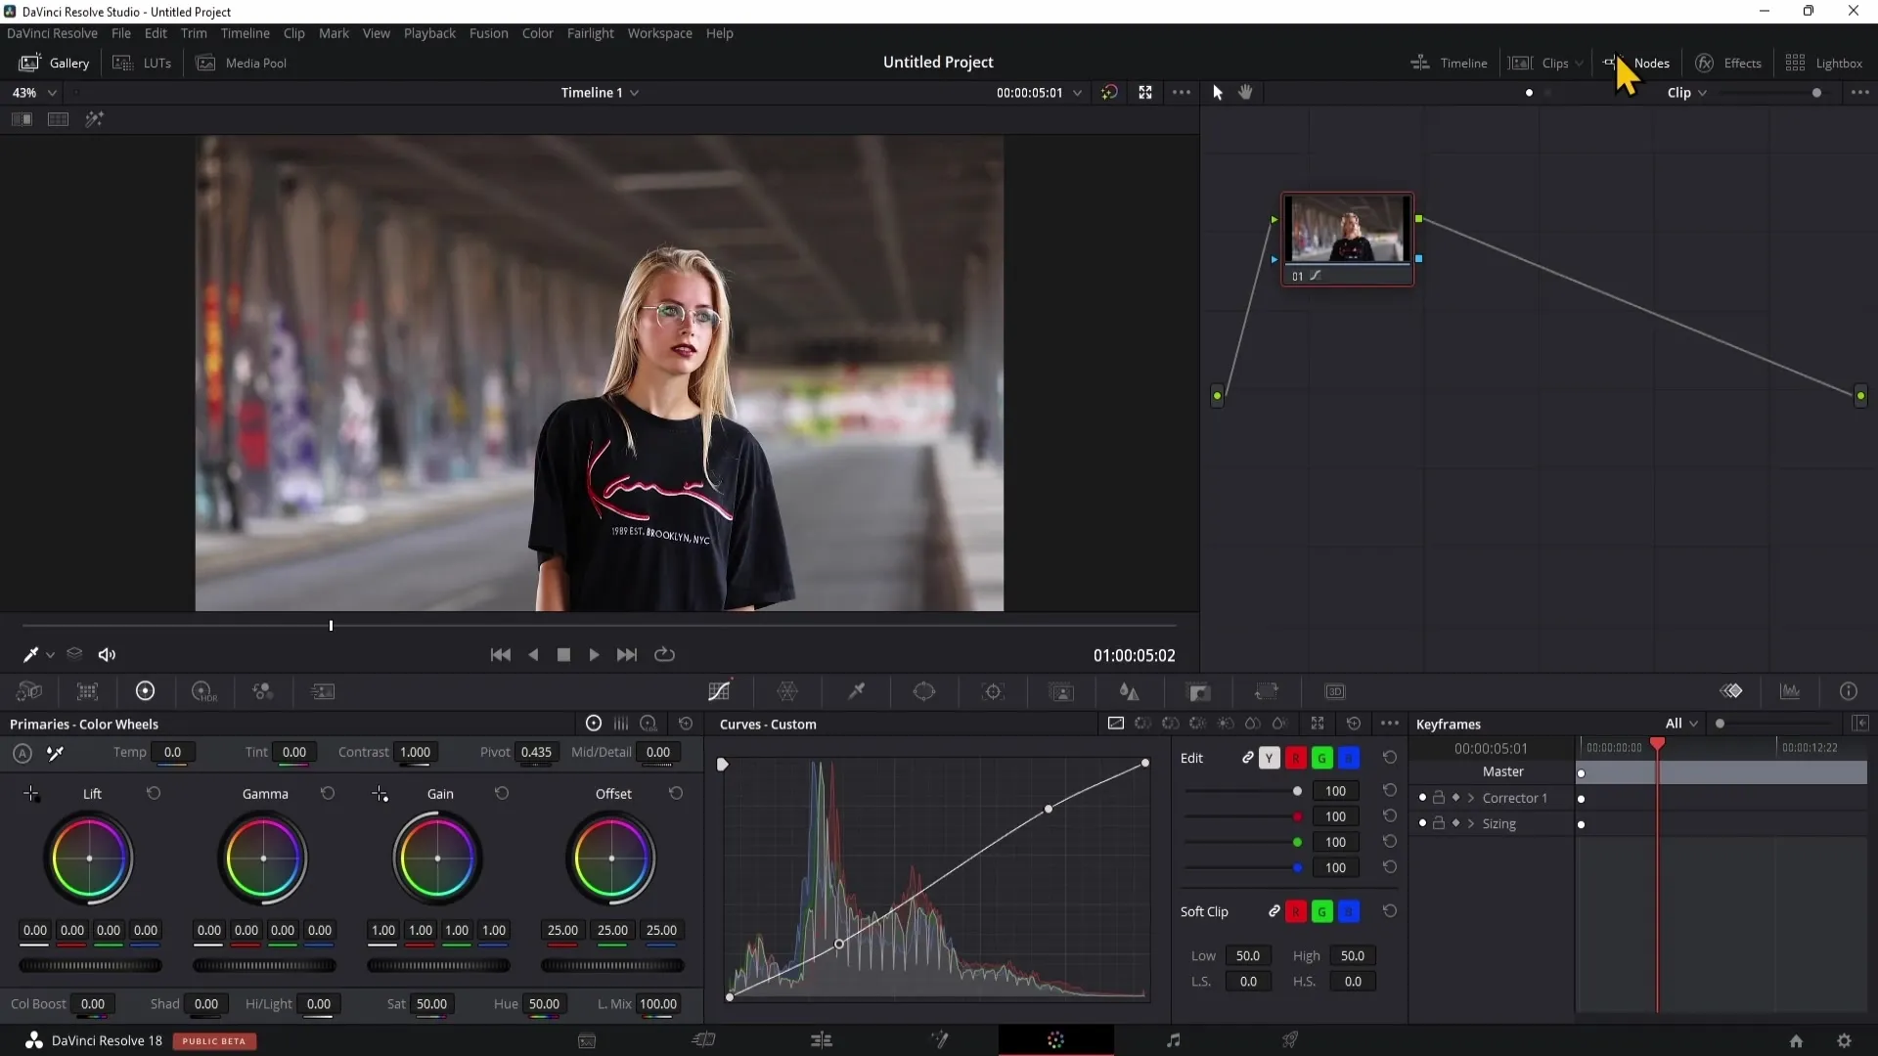
Task: Expand the Sizing keyframe track
Action: tap(1470, 823)
